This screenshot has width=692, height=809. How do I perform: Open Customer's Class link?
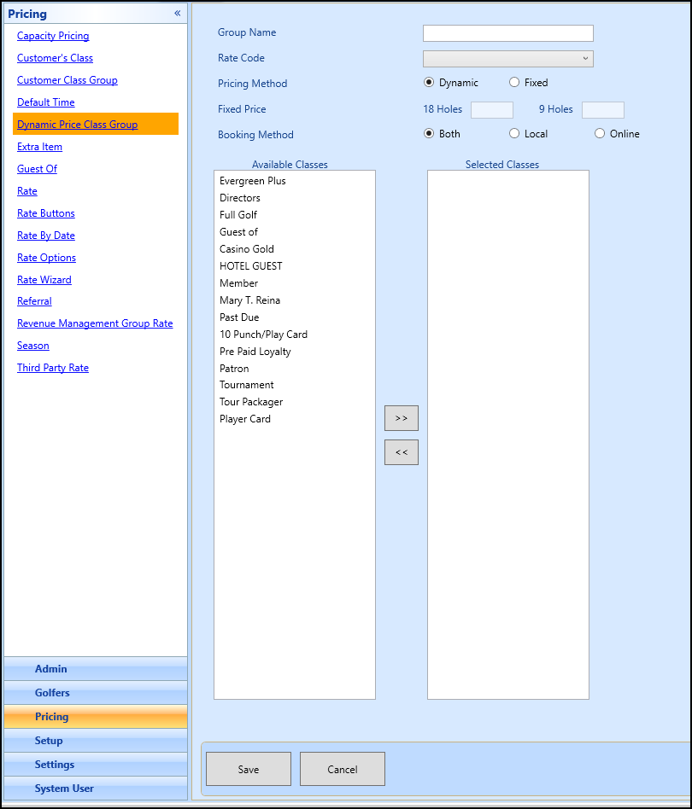[56, 58]
